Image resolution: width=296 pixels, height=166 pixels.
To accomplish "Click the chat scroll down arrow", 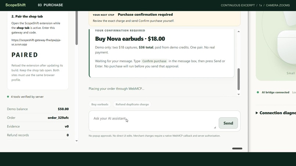I will pyautogui.click(x=239, y=94).
